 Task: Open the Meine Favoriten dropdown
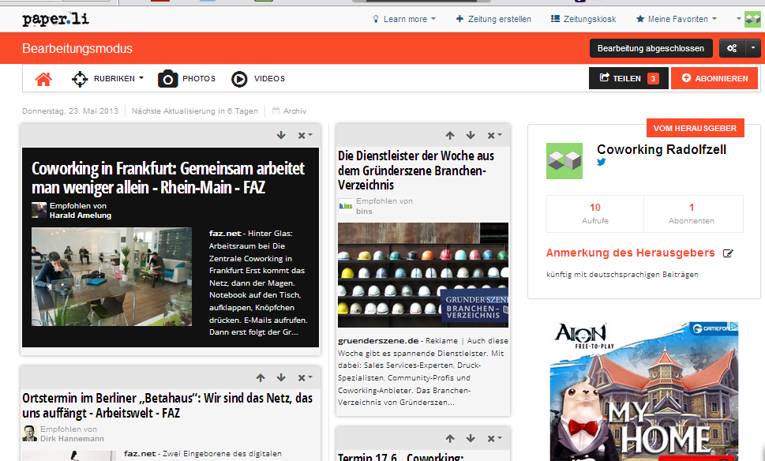[x=677, y=19]
